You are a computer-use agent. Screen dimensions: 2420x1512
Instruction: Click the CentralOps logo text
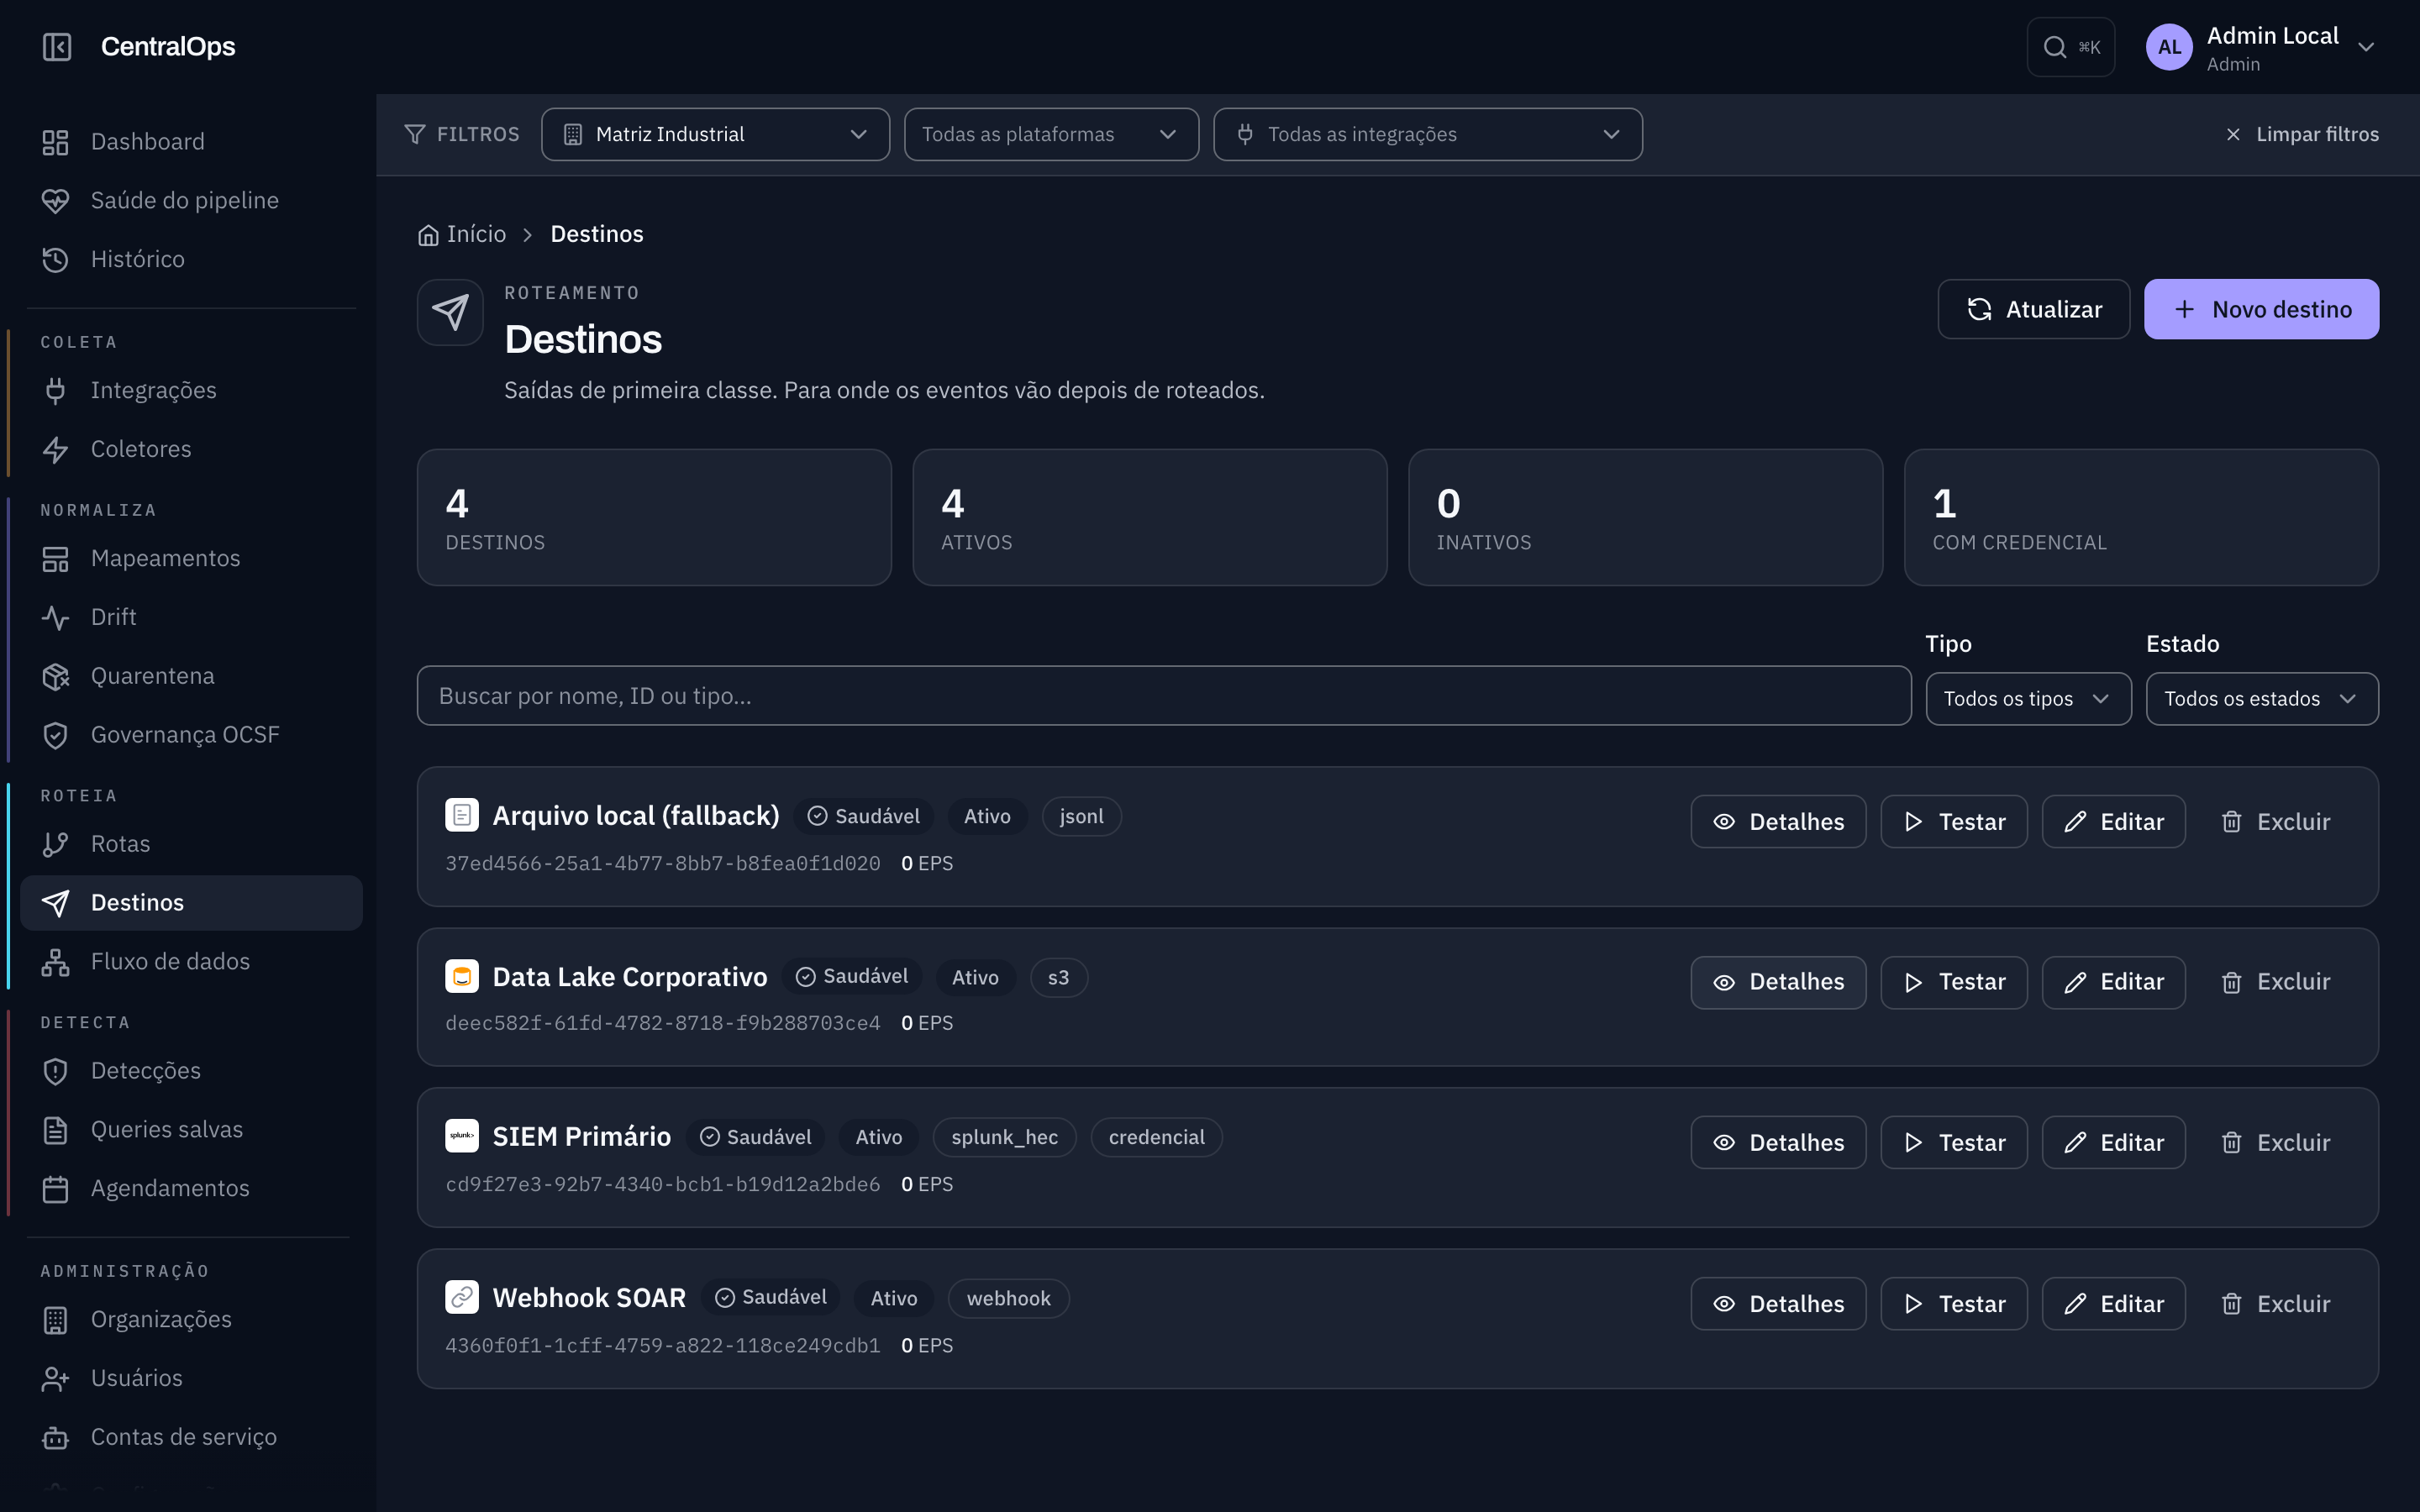tap(168, 47)
